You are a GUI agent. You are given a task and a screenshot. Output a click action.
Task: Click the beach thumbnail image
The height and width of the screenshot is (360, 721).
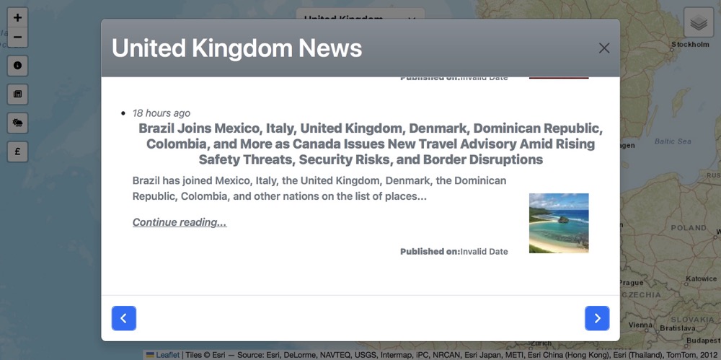click(559, 223)
